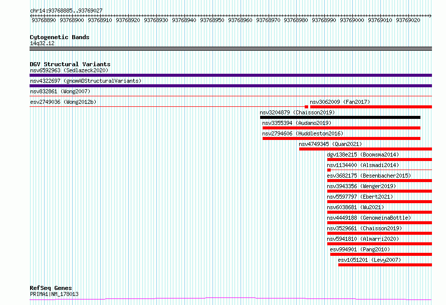Click the red bar under nsv4749345 (Quan2021)
The height and width of the screenshot is (305, 446).
pos(365,149)
